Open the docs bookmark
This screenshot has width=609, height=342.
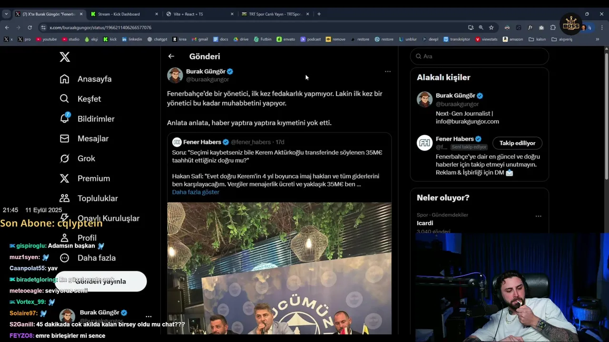[x=221, y=39]
